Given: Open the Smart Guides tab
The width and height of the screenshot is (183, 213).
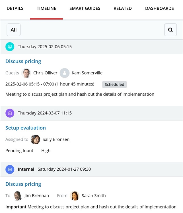Looking at the screenshot, I should tap(85, 9).
